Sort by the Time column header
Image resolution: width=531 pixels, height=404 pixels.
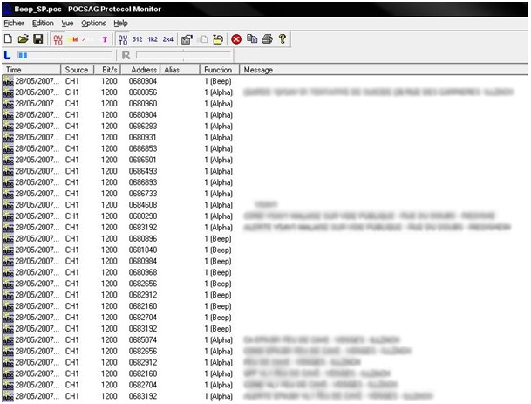31,70
